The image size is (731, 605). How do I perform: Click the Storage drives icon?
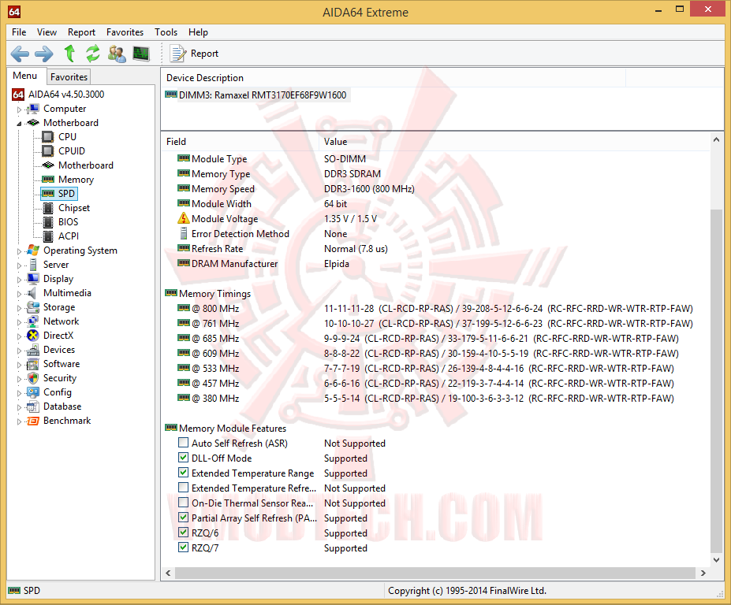(x=33, y=307)
